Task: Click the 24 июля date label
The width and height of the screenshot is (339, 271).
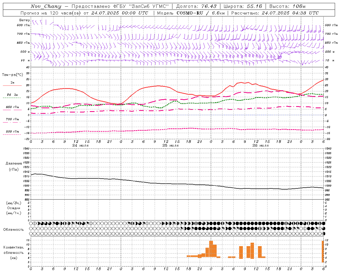Action: 81,146
